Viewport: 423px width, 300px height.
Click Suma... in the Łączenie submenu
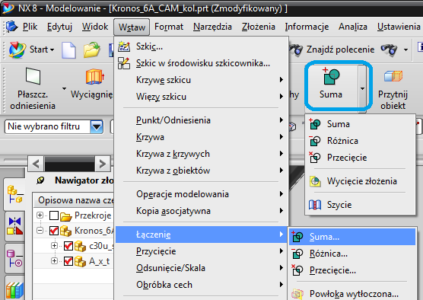[352, 237]
